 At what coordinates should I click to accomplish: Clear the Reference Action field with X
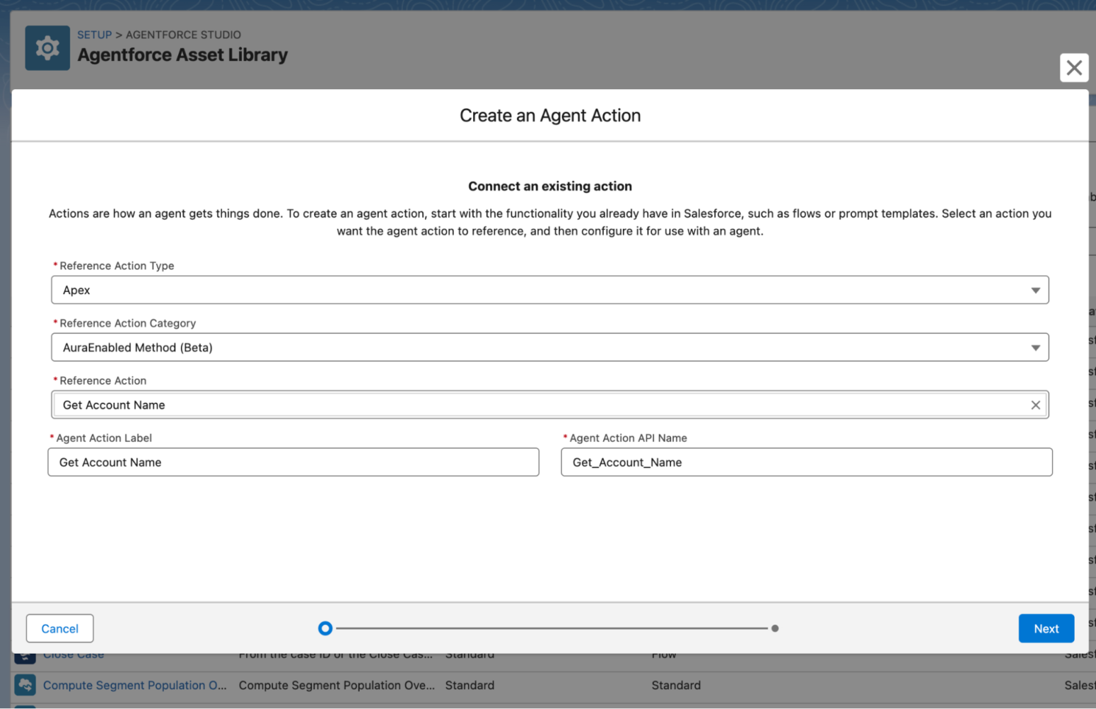(x=1035, y=405)
